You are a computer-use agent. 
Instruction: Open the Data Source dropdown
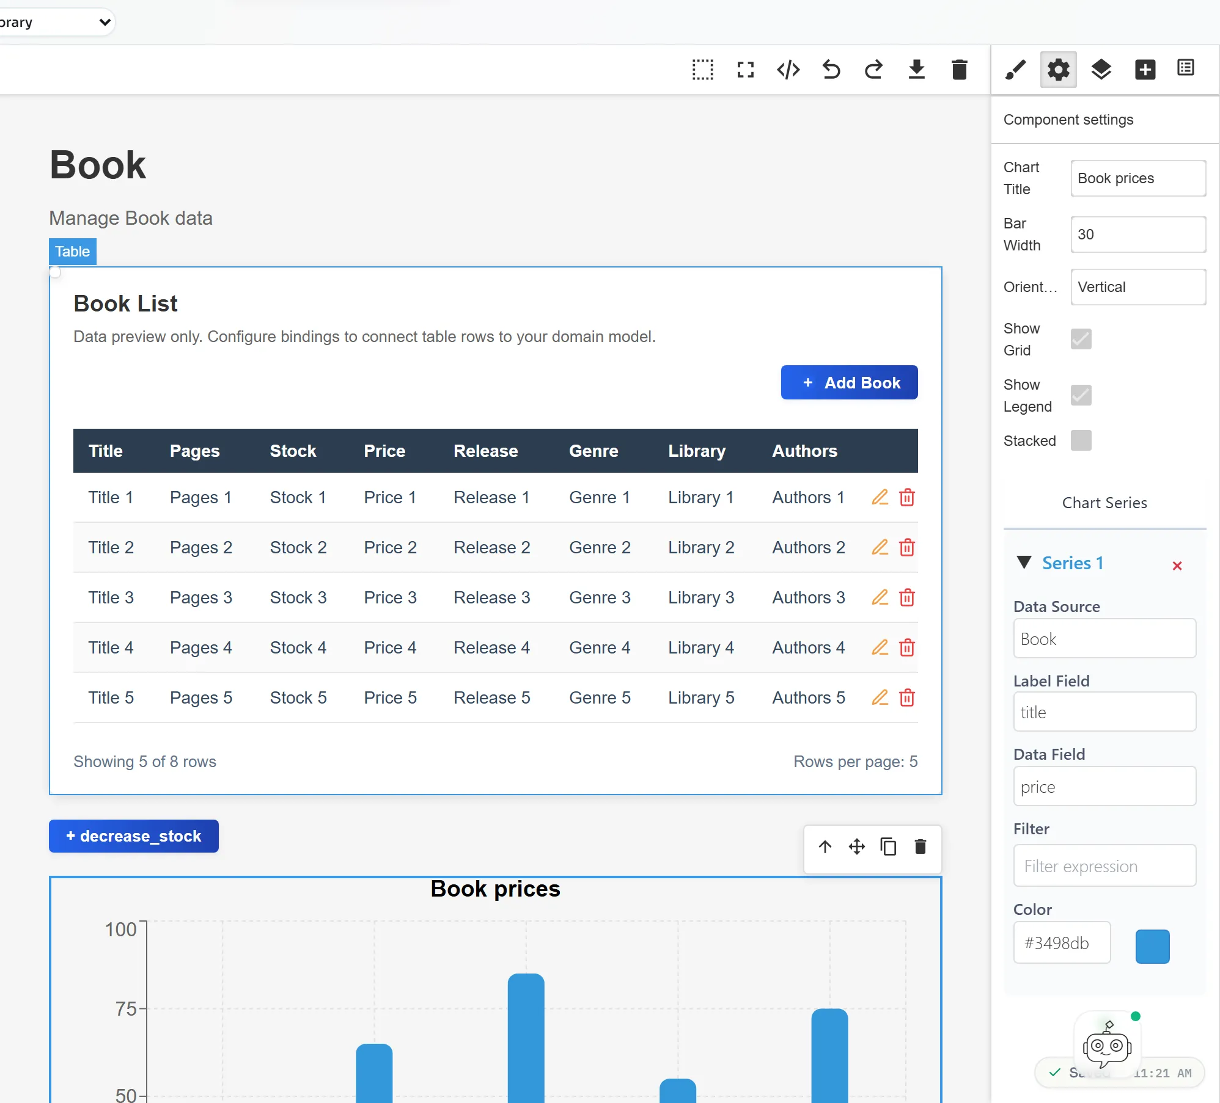(x=1104, y=639)
